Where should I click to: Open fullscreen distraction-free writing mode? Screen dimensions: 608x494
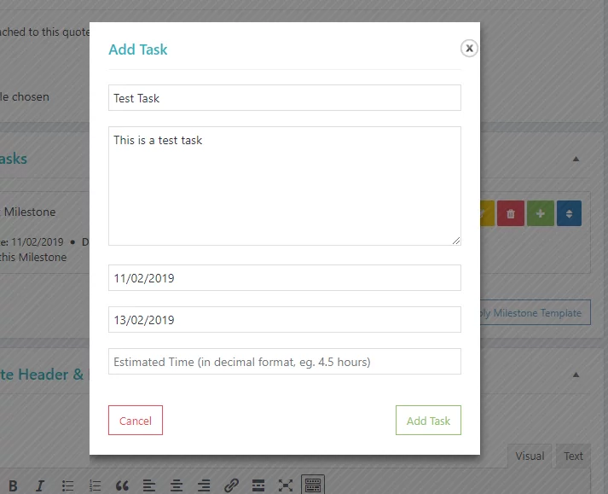pos(286,485)
